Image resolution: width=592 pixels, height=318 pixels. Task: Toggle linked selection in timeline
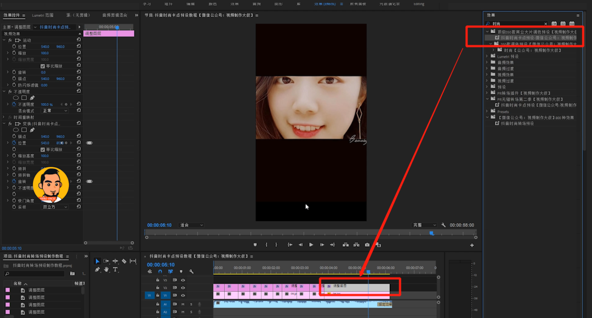pos(170,271)
